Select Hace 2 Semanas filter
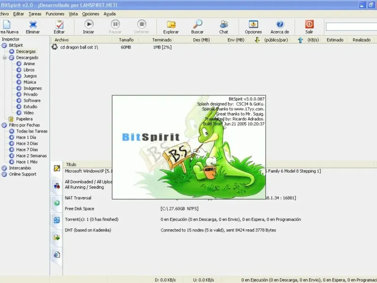The image size is (377, 283). tap(31, 156)
